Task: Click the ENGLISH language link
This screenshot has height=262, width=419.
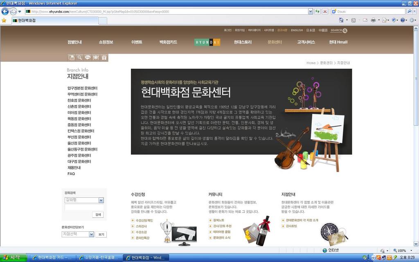Action: point(297,30)
